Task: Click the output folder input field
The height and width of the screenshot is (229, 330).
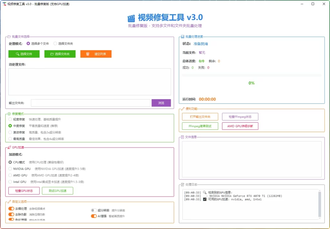Action: [x=90, y=103]
